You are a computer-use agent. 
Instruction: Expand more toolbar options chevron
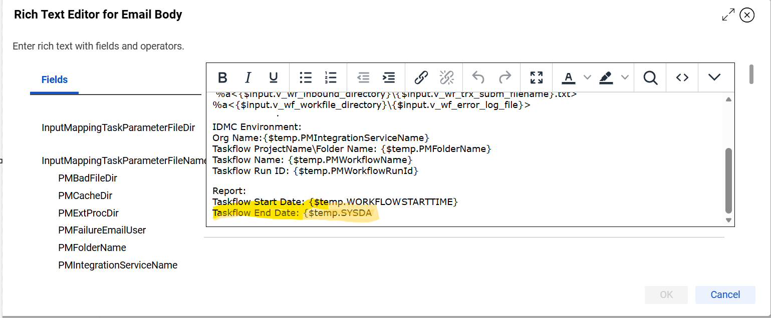(714, 77)
